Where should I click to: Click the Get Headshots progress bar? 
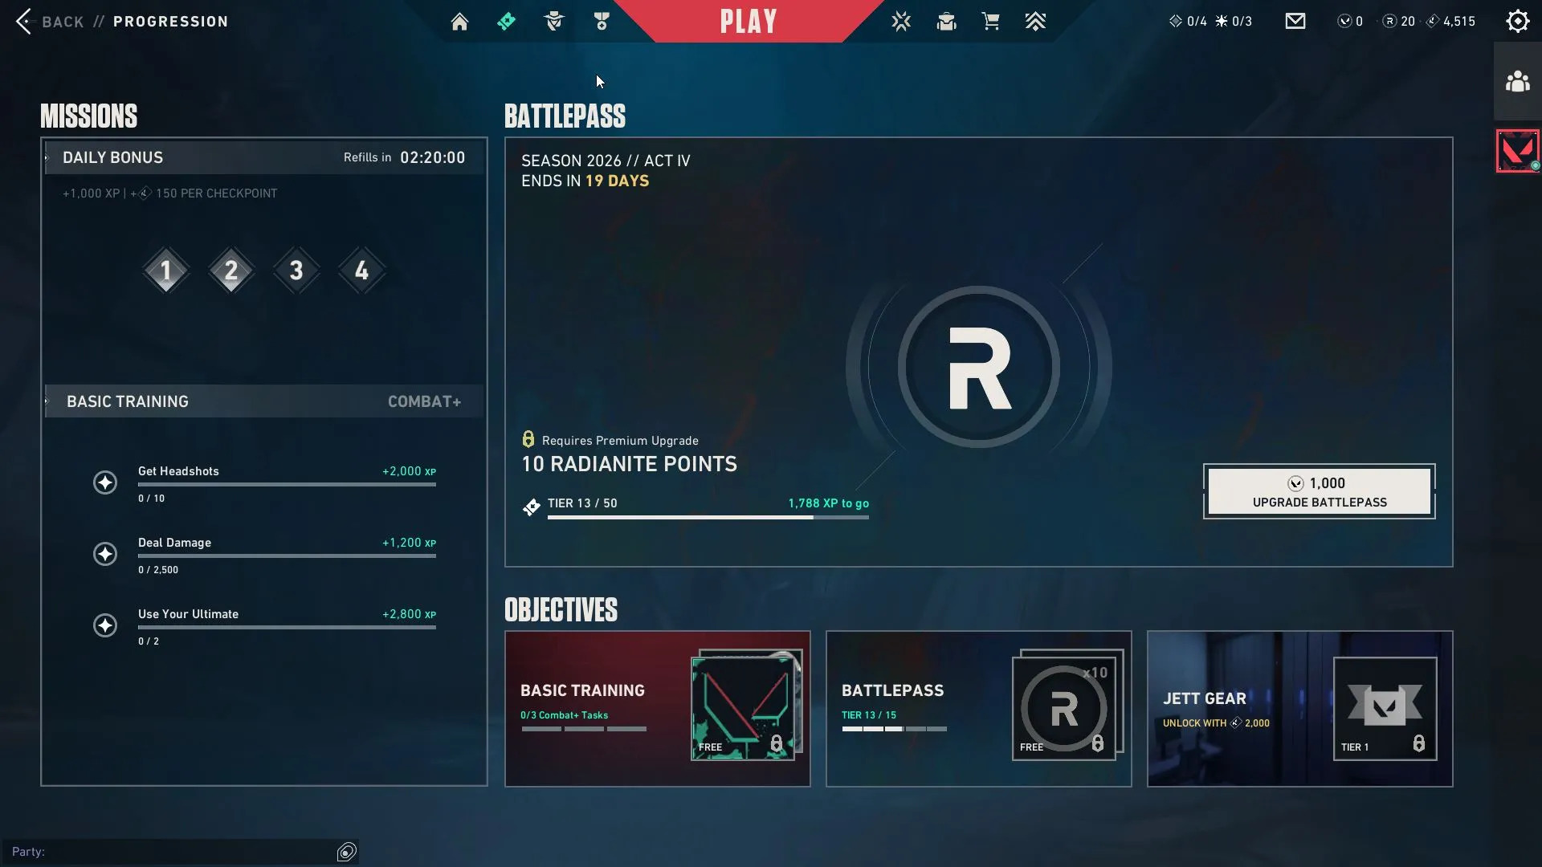click(x=287, y=484)
